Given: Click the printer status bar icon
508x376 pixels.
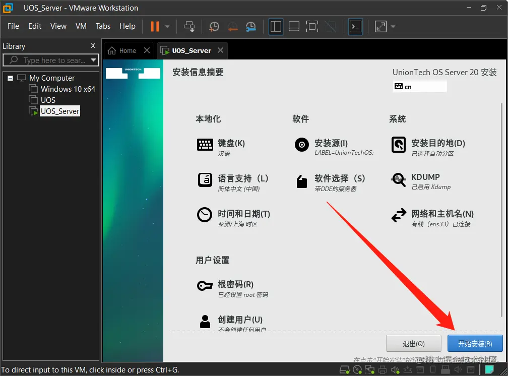Looking at the screenshot, I should (x=383, y=369).
